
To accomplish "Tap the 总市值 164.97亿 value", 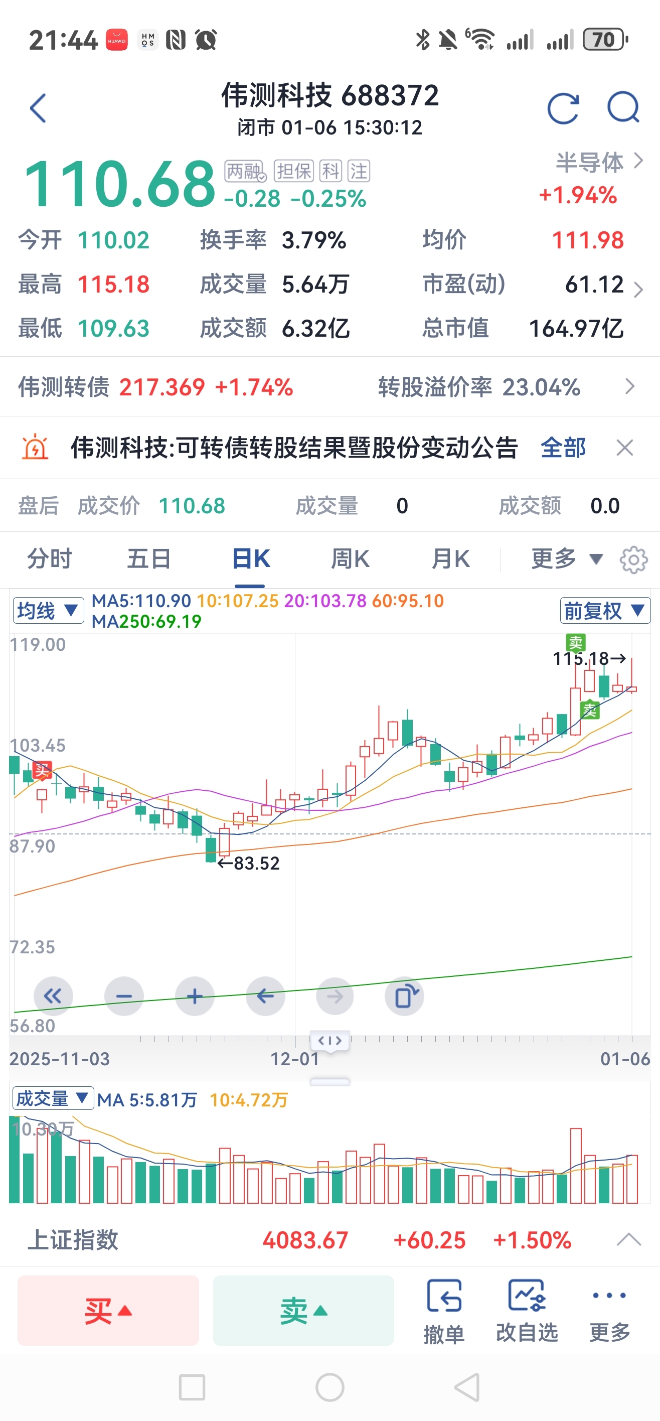I will click(x=576, y=329).
